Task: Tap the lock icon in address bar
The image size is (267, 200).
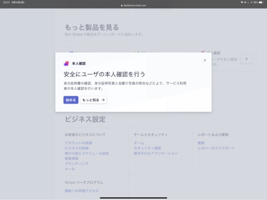Action: tap(122, 5)
